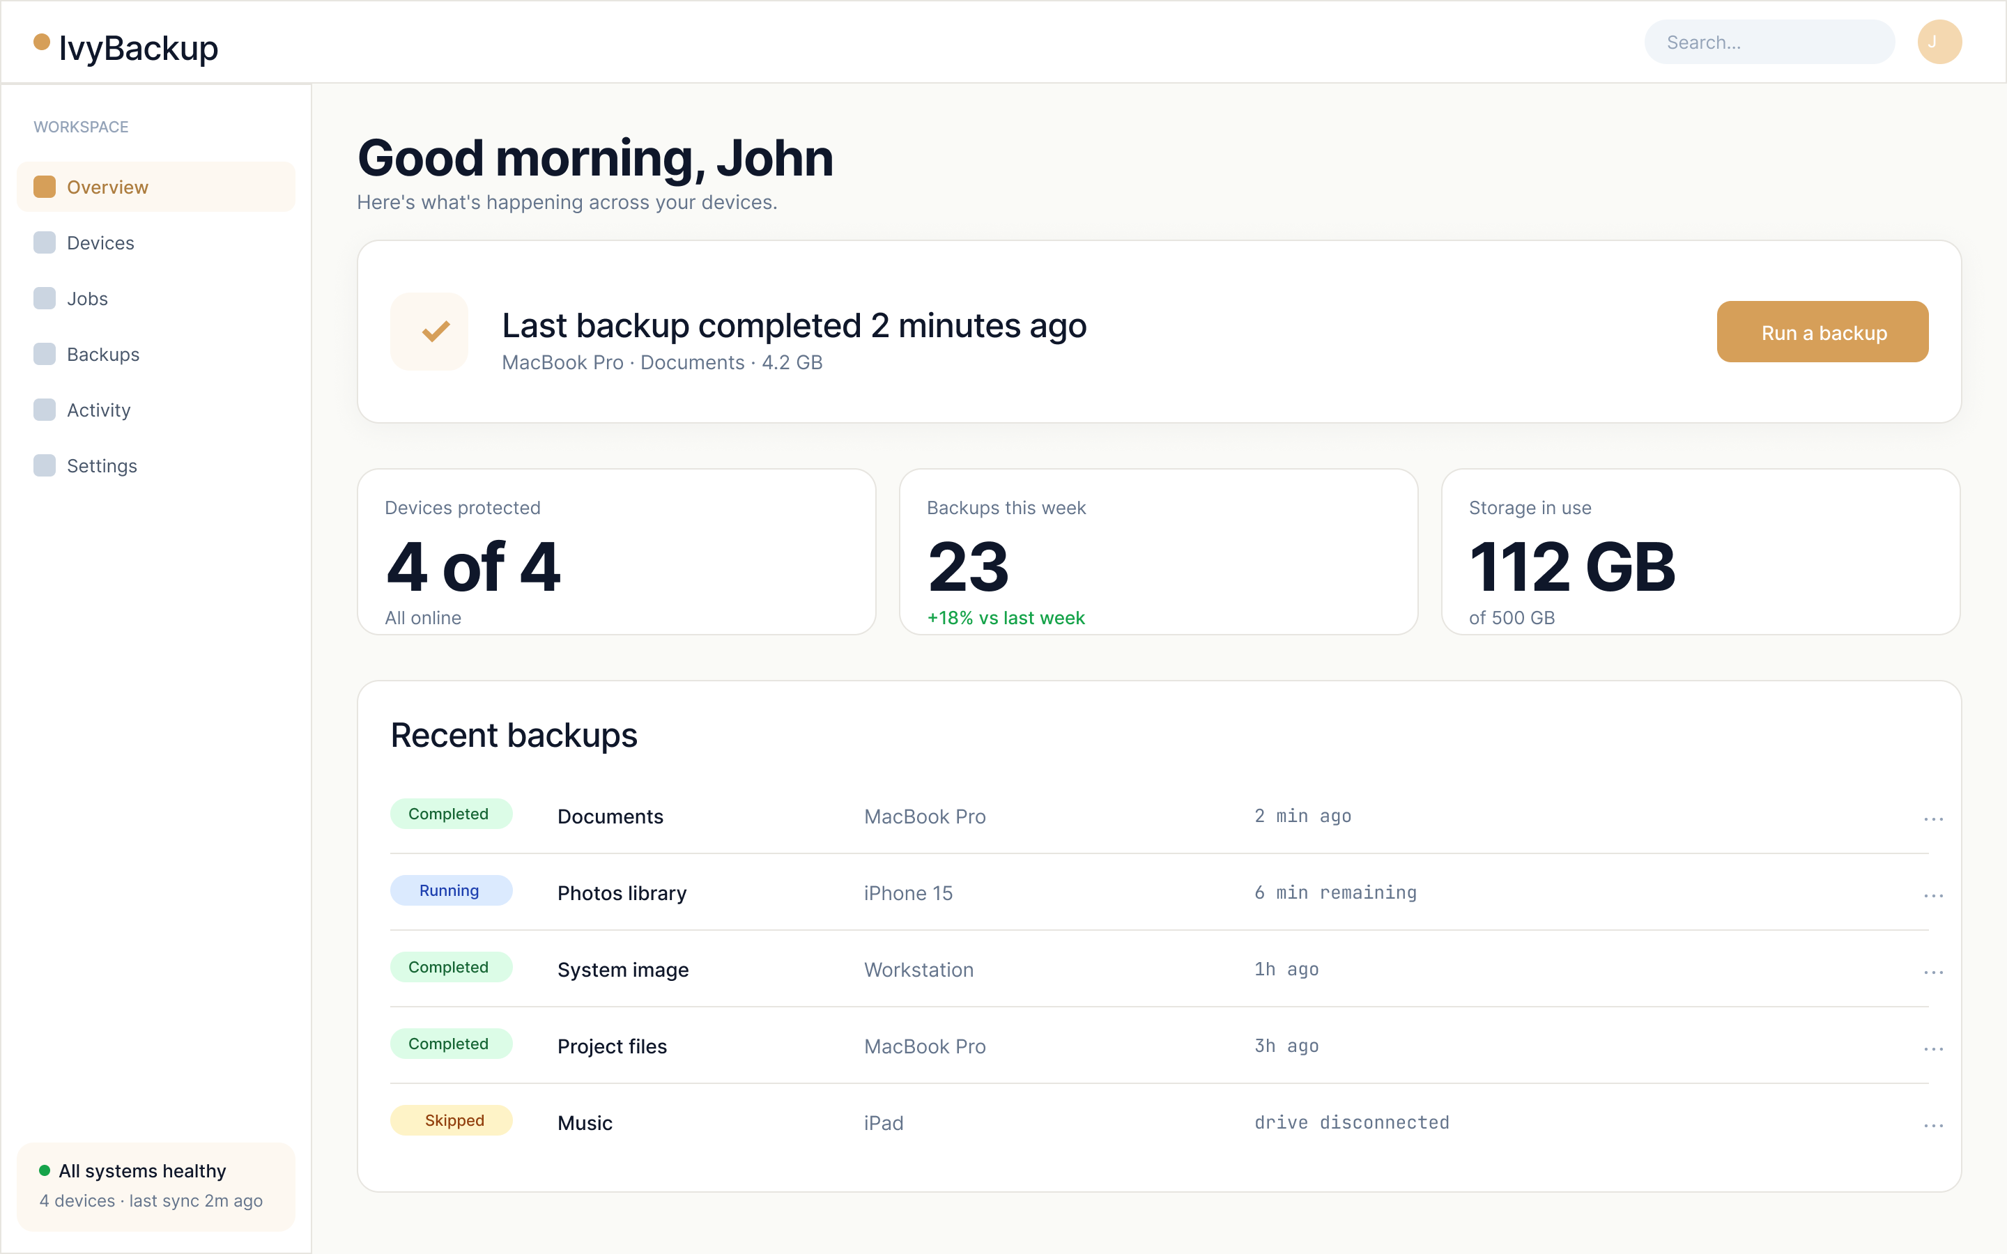Click Workstation device in System image row

919,970
